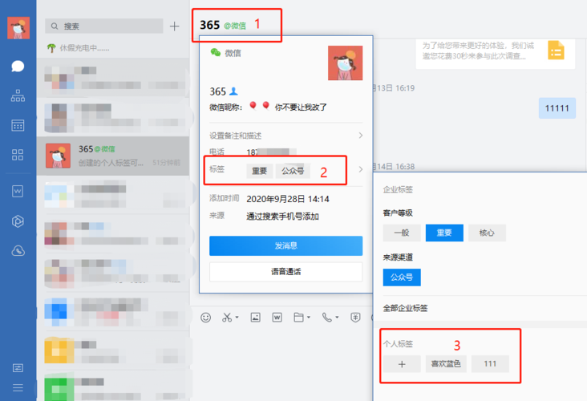The image size is (587, 401).
Task: Open the organization contacts icon in sidebar
Action: [18, 96]
